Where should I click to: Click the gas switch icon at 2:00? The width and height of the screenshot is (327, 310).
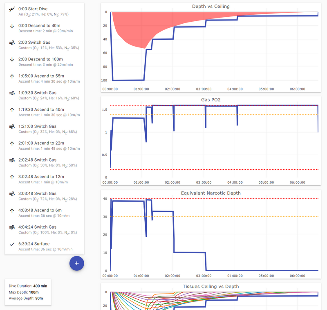point(12,43)
